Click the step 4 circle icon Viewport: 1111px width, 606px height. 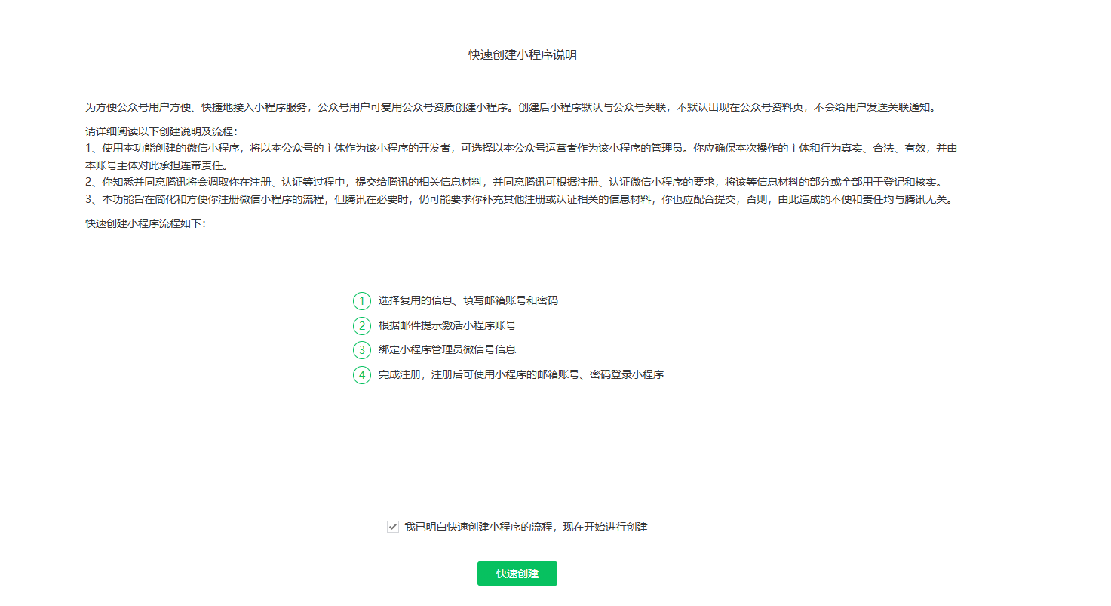click(x=362, y=374)
